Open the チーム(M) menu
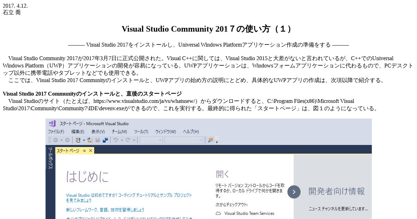 pyautogui.click(x=119, y=132)
